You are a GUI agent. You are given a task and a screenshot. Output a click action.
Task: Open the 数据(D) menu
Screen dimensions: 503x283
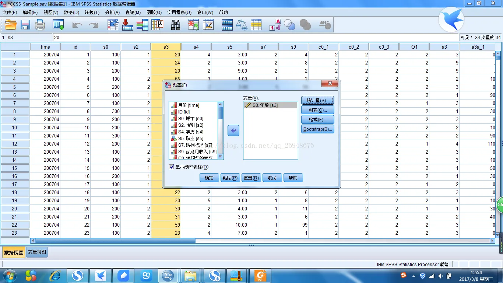click(71, 12)
